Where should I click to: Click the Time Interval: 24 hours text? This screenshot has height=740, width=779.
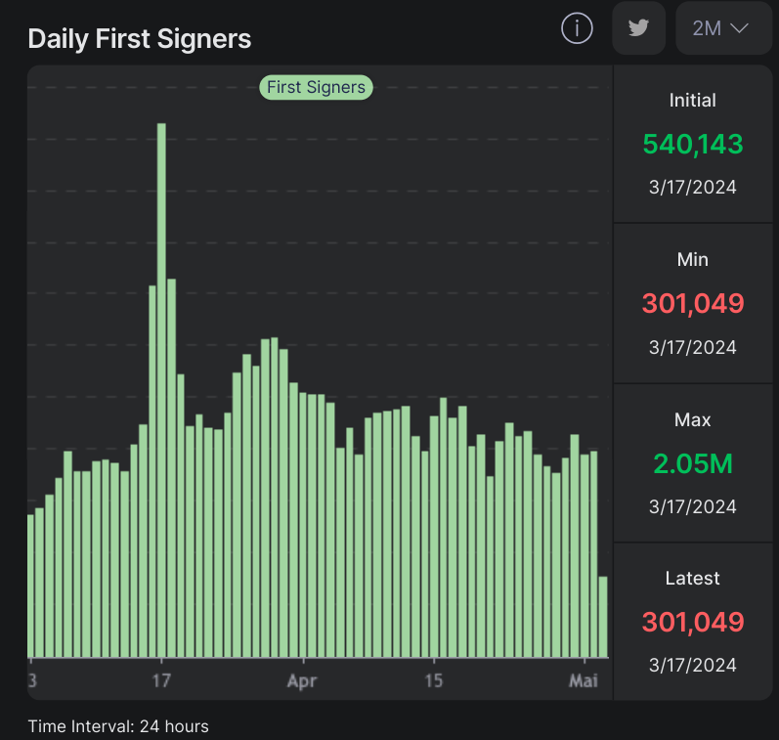tap(118, 726)
